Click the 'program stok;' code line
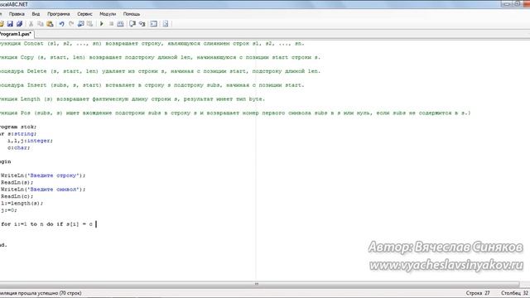This screenshot has height=298, width=530. (x=18, y=127)
